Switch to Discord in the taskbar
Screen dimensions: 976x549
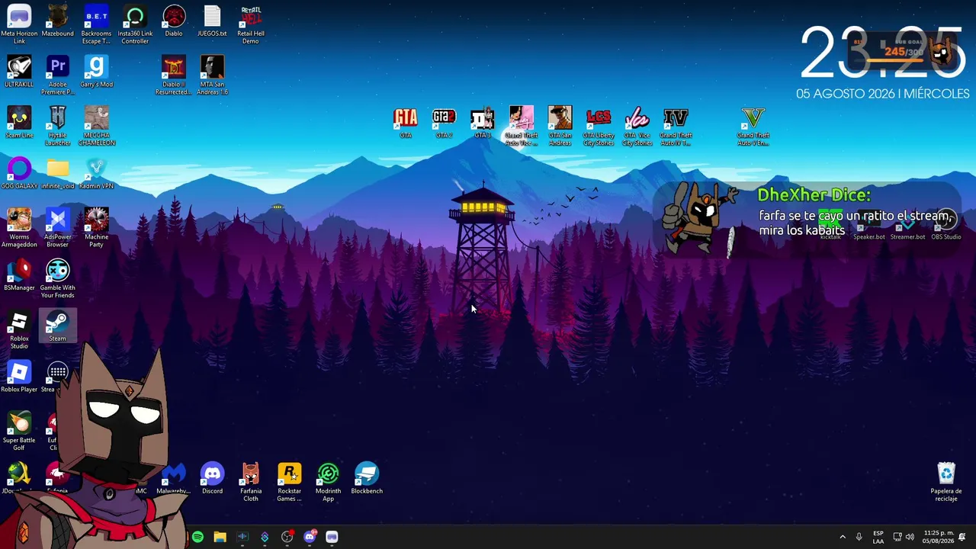coord(309,537)
